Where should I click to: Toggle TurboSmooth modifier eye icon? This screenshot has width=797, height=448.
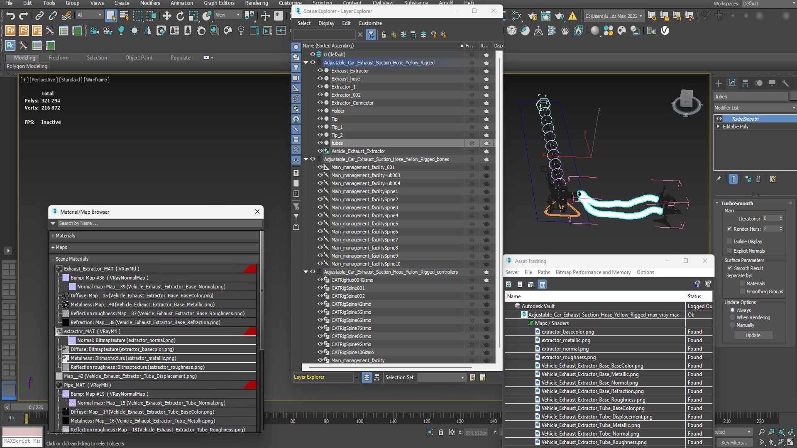[x=719, y=119]
